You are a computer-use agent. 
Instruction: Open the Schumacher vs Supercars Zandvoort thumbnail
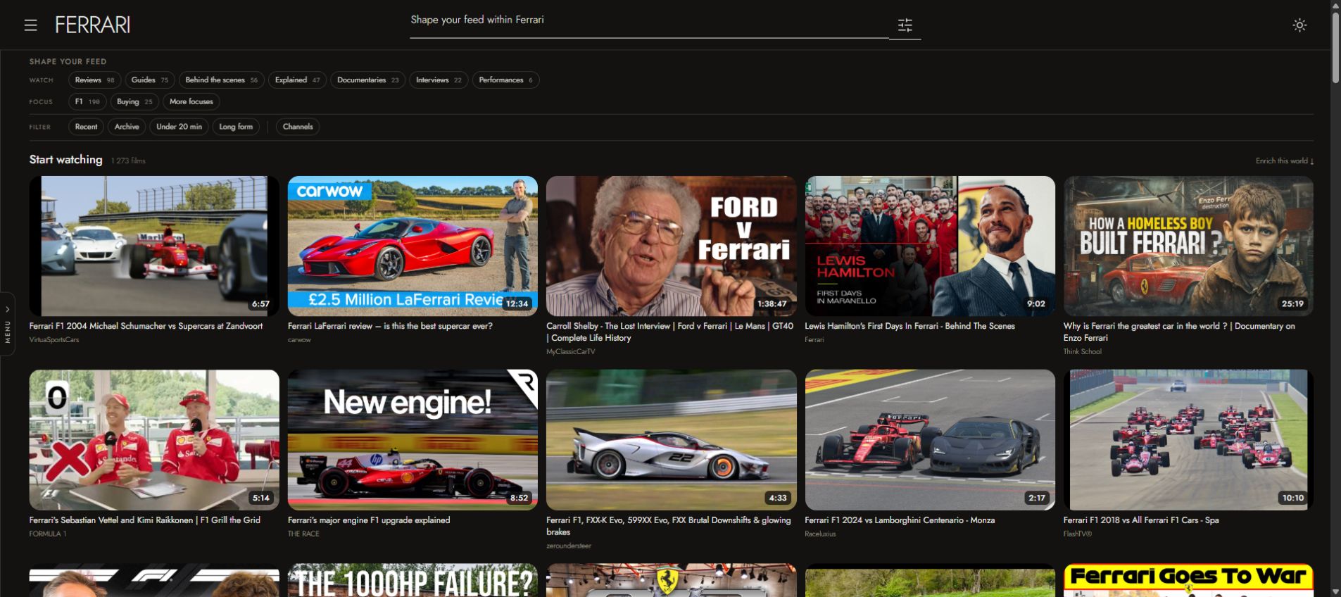(x=154, y=246)
